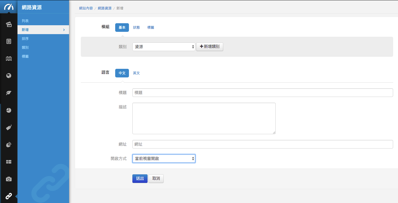Click the leaf icon in sidebar

click(x=9, y=93)
